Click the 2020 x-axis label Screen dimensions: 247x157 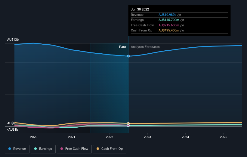(x=34, y=137)
